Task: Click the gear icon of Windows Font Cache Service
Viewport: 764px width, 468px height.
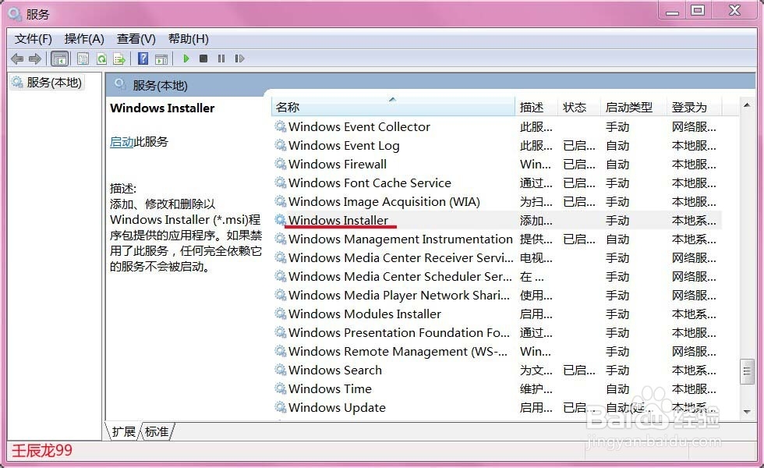Action: (280, 183)
